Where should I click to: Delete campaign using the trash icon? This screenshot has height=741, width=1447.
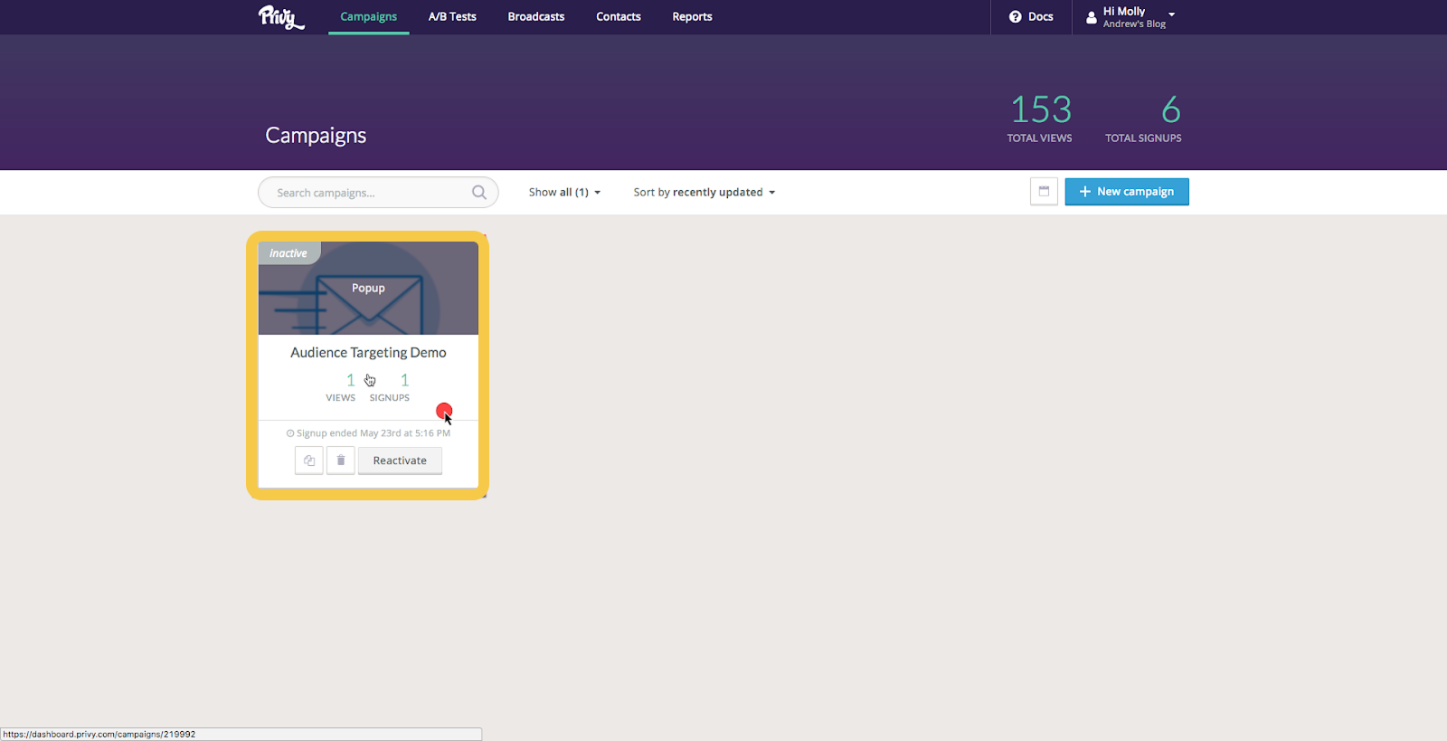point(341,461)
